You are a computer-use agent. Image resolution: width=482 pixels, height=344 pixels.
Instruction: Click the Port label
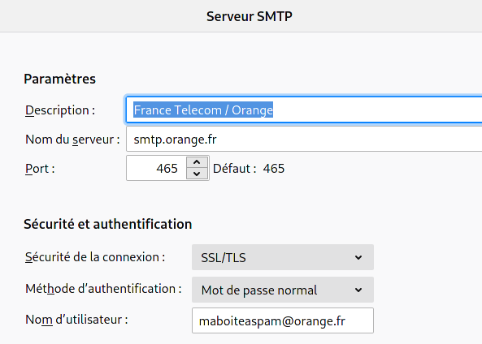tap(40, 169)
